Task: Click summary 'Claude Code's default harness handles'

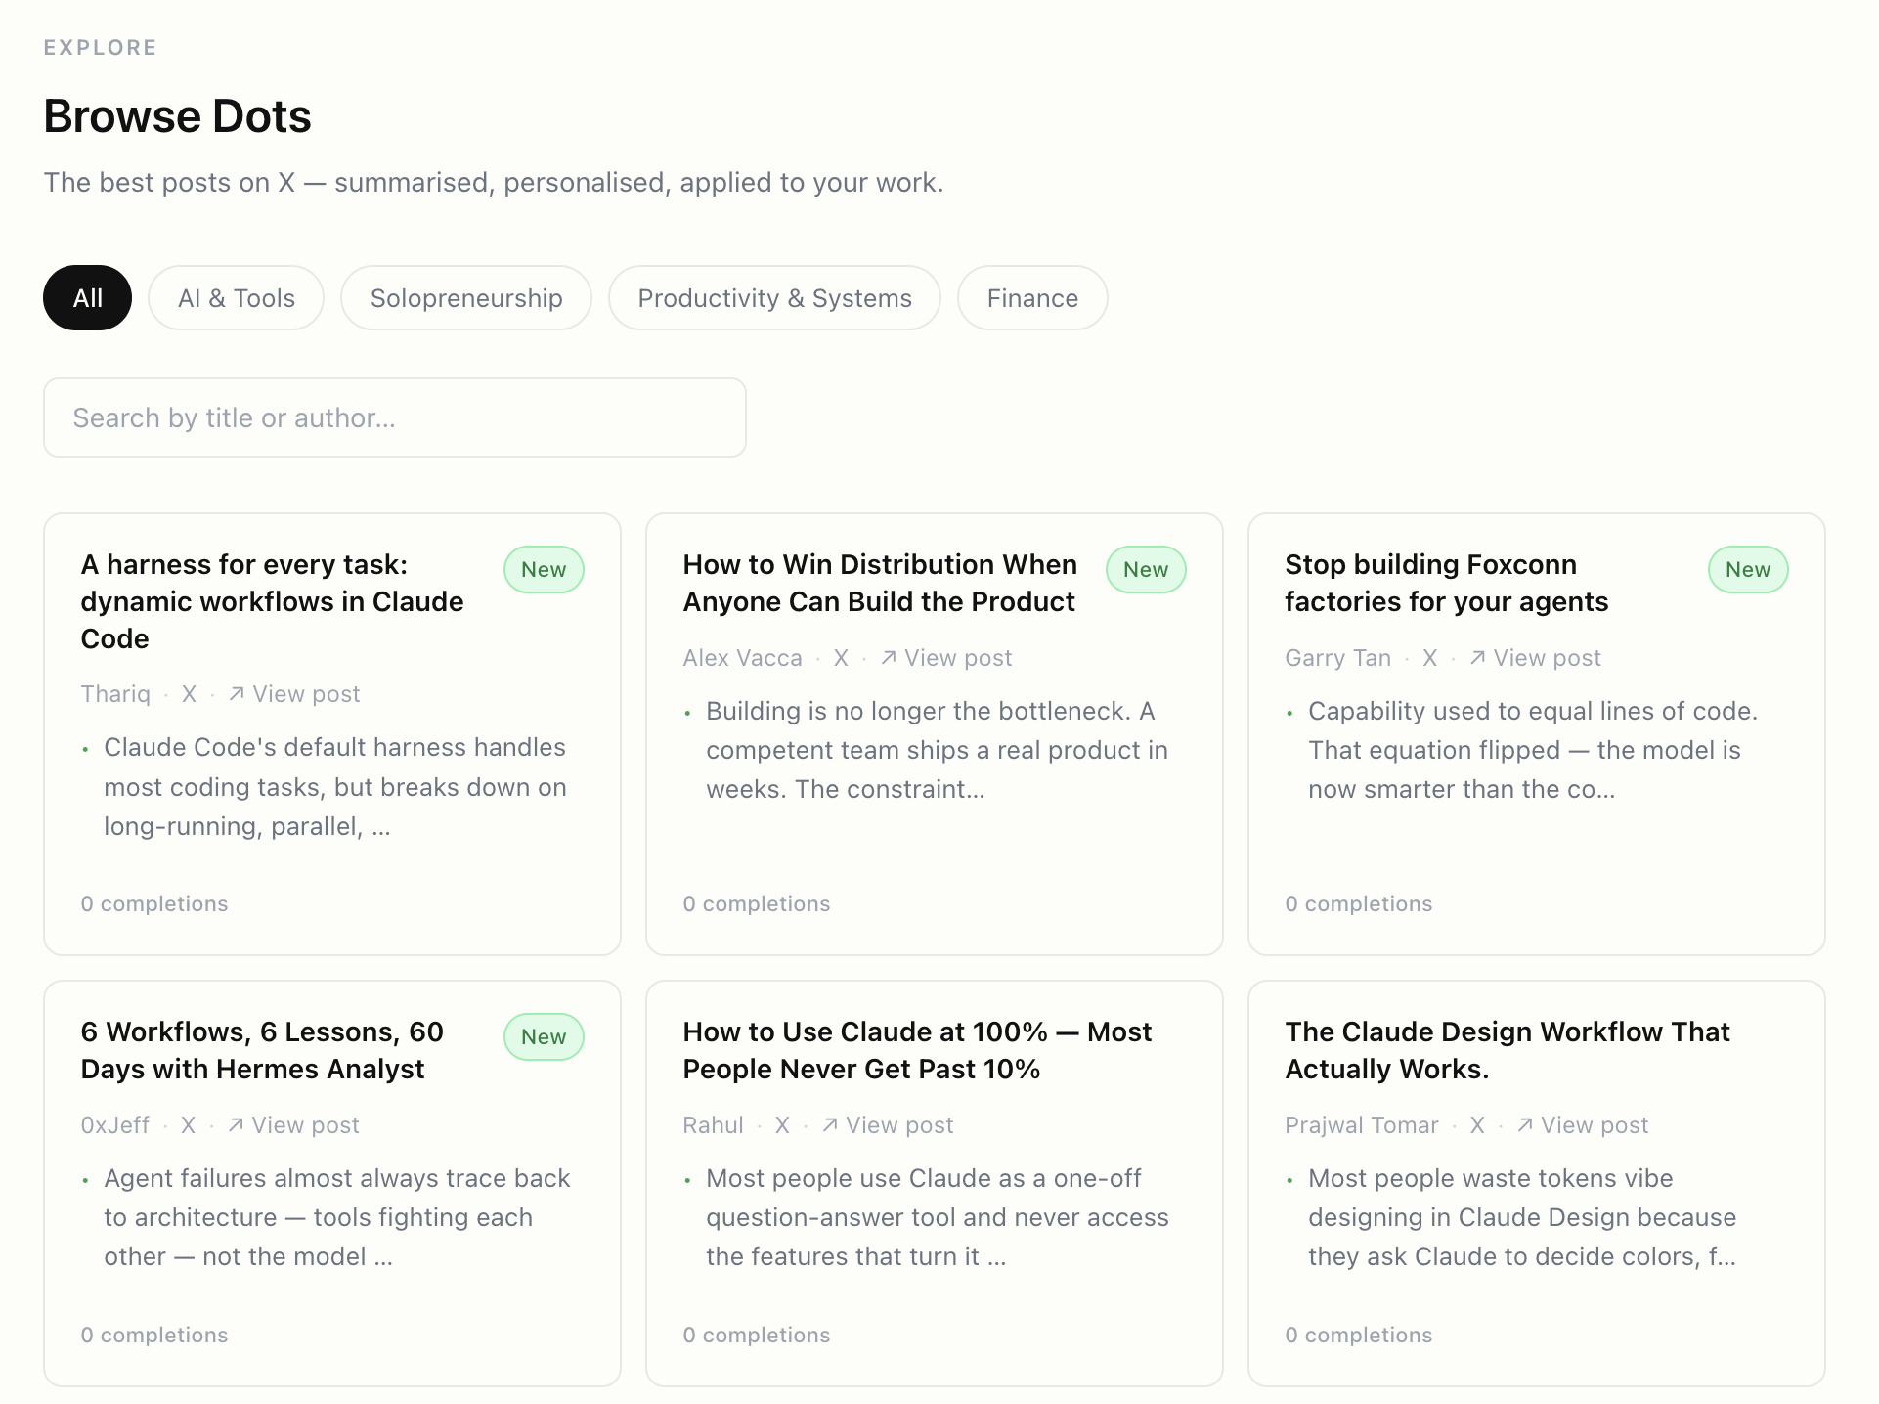Action: click(334, 787)
